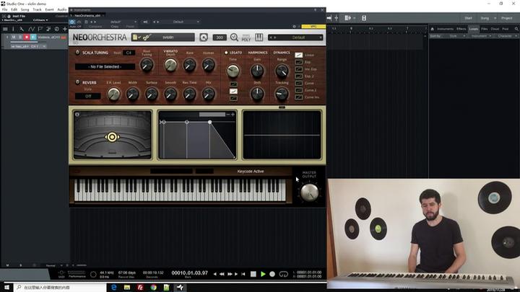Click the magnifier tuner icon in header
Screen dimensions: 520x292
pyautogui.click(x=234, y=37)
